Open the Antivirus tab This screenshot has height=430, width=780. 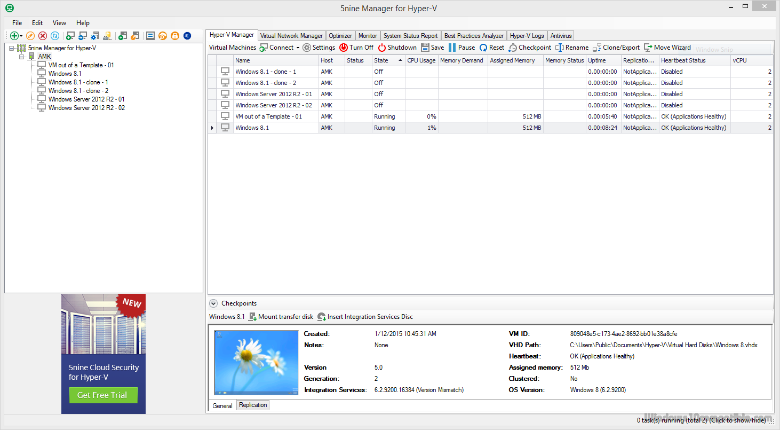561,36
